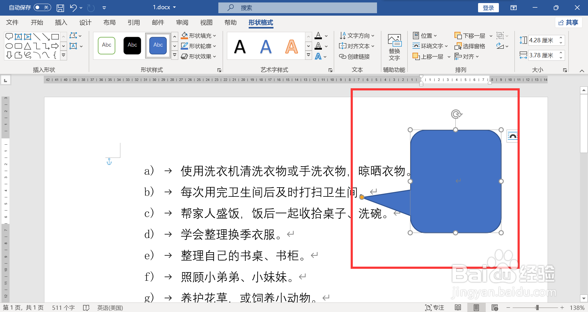
Task: Open the 文字方向 dropdown
Action: pos(357,36)
